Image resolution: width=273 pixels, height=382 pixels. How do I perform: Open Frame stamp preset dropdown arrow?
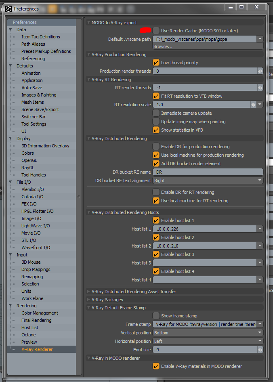tap(260, 324)
